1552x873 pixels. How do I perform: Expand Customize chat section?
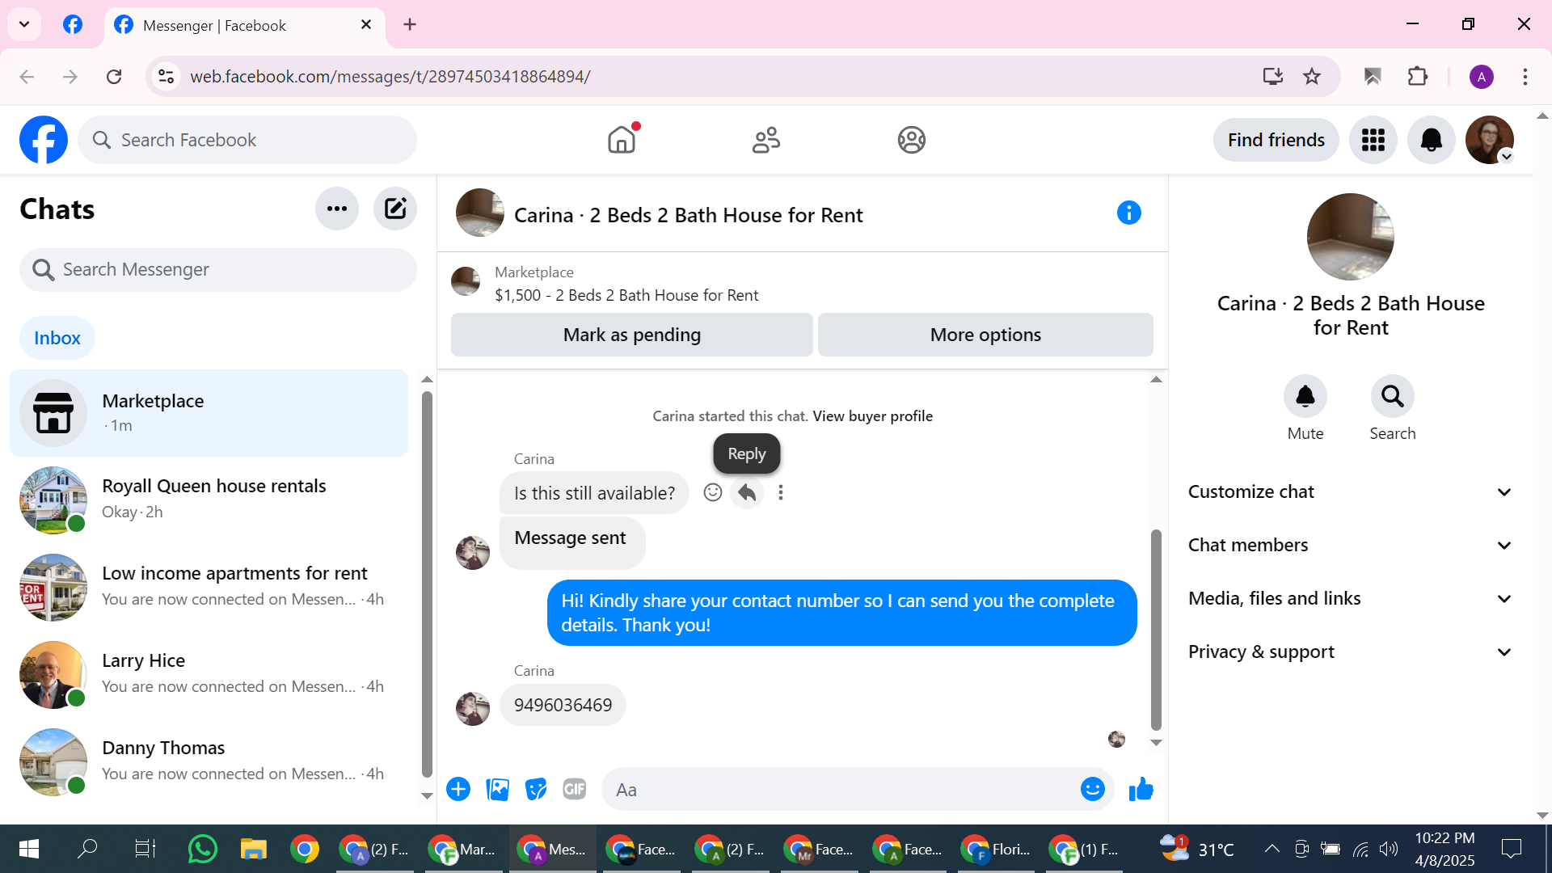(x=1349, y=491)
